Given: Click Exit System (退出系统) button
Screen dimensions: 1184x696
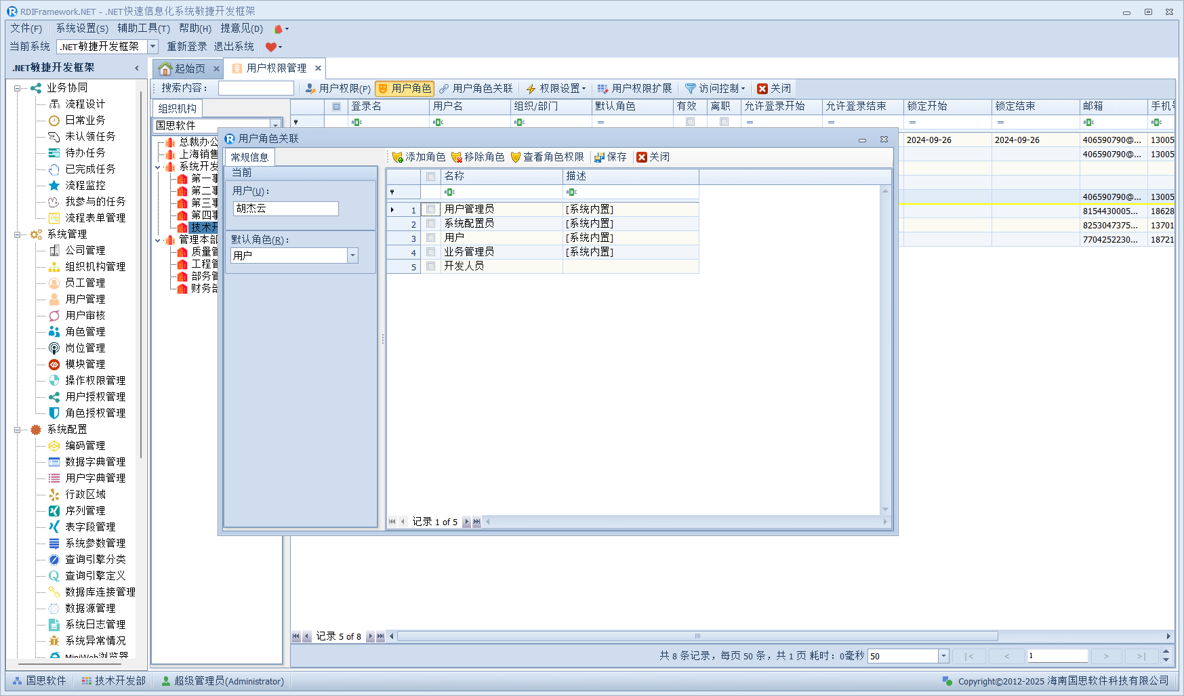Looking at the screenshot, I should pyautogui.click(x=234, y=47).
